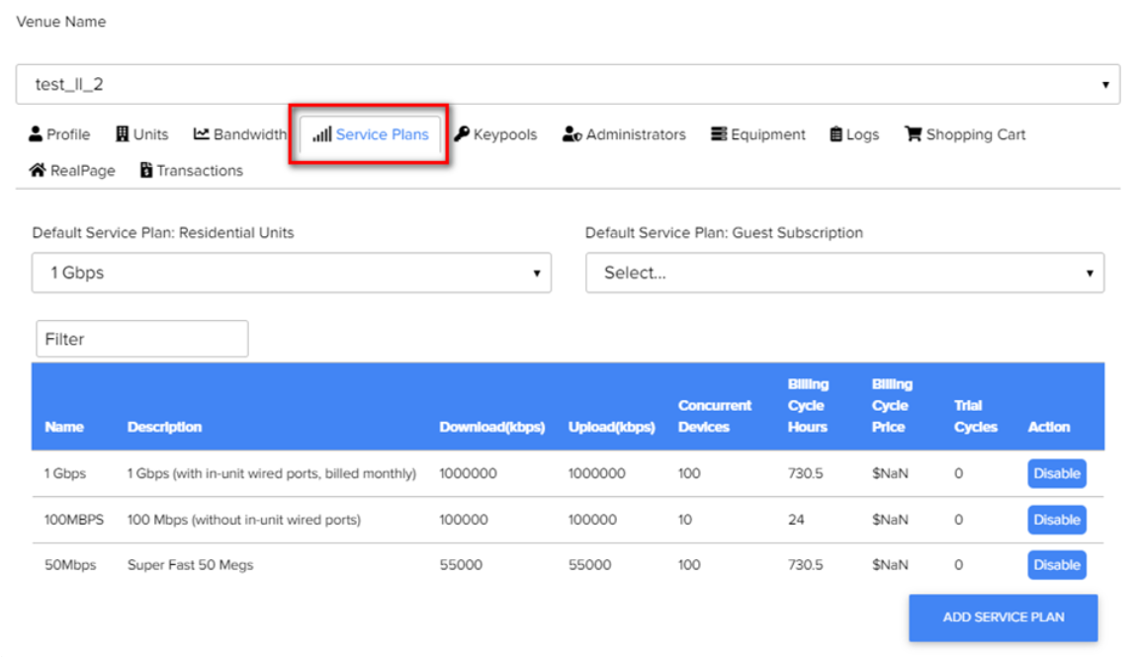Image resolution: width=1139 pixels, height=657 pixels.
Task: Click the Profile person icon
Action: pyautogui.click(x=36, y=134)
